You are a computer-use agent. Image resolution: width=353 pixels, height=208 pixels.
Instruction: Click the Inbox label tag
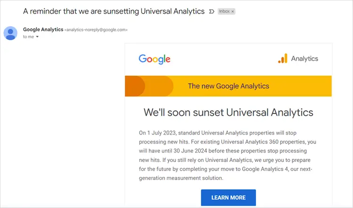point(224,11)
